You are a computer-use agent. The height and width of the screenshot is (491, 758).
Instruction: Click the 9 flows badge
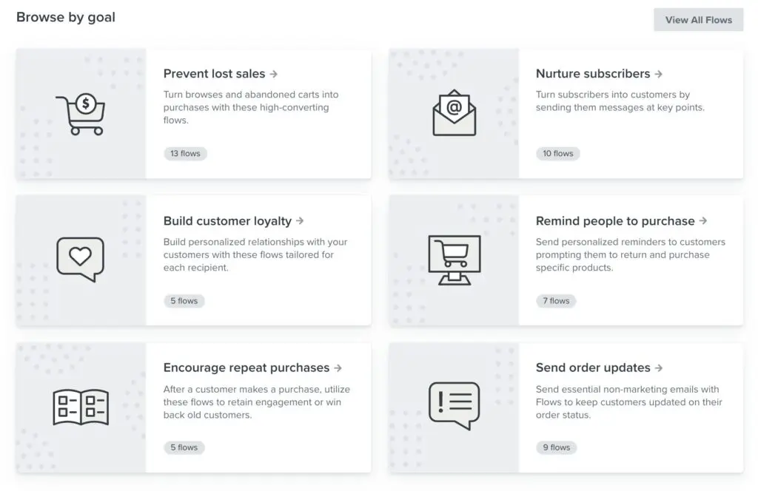point(556,447)
